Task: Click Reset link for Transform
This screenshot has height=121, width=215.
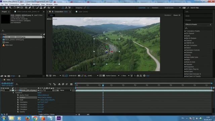Action: (x=39, y=93)
